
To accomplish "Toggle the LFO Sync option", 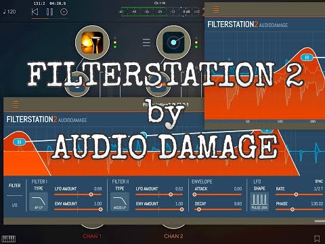I will 319,182.
